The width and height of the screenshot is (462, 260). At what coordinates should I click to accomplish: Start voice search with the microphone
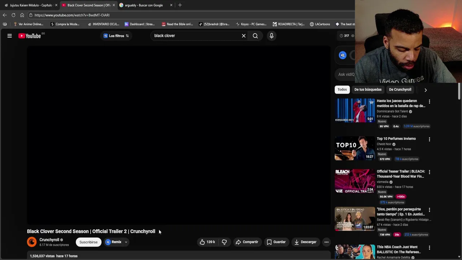[271, 36]
